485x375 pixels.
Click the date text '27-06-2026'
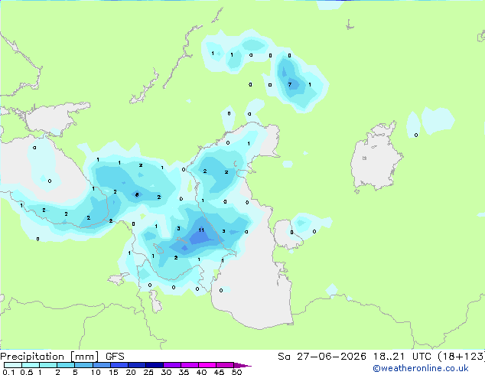point(331,357)
